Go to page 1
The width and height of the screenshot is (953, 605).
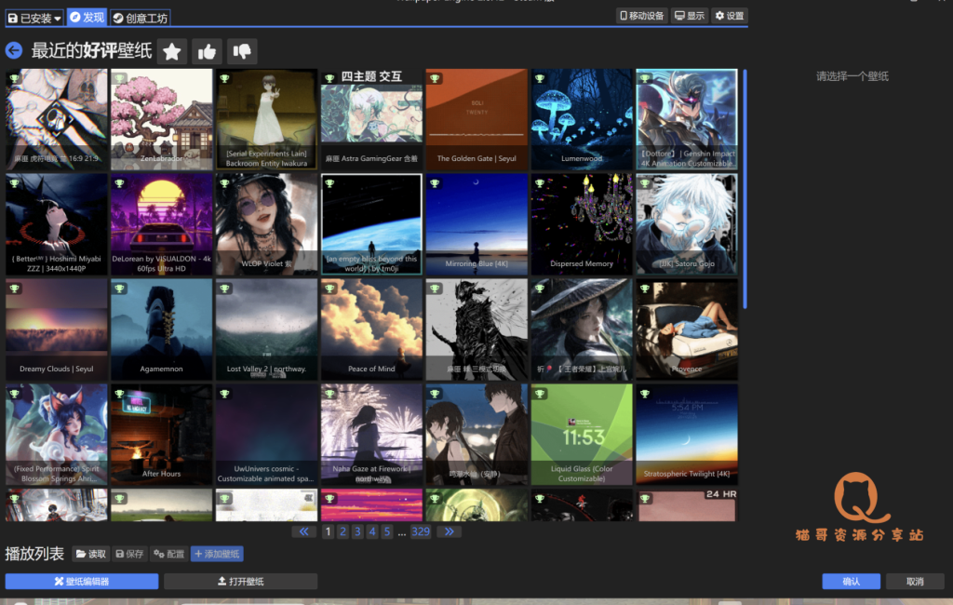coord(329,532)
